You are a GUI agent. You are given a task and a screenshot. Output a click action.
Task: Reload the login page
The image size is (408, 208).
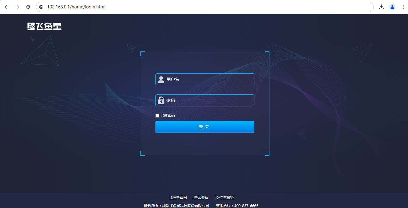[x=28, y=7]
